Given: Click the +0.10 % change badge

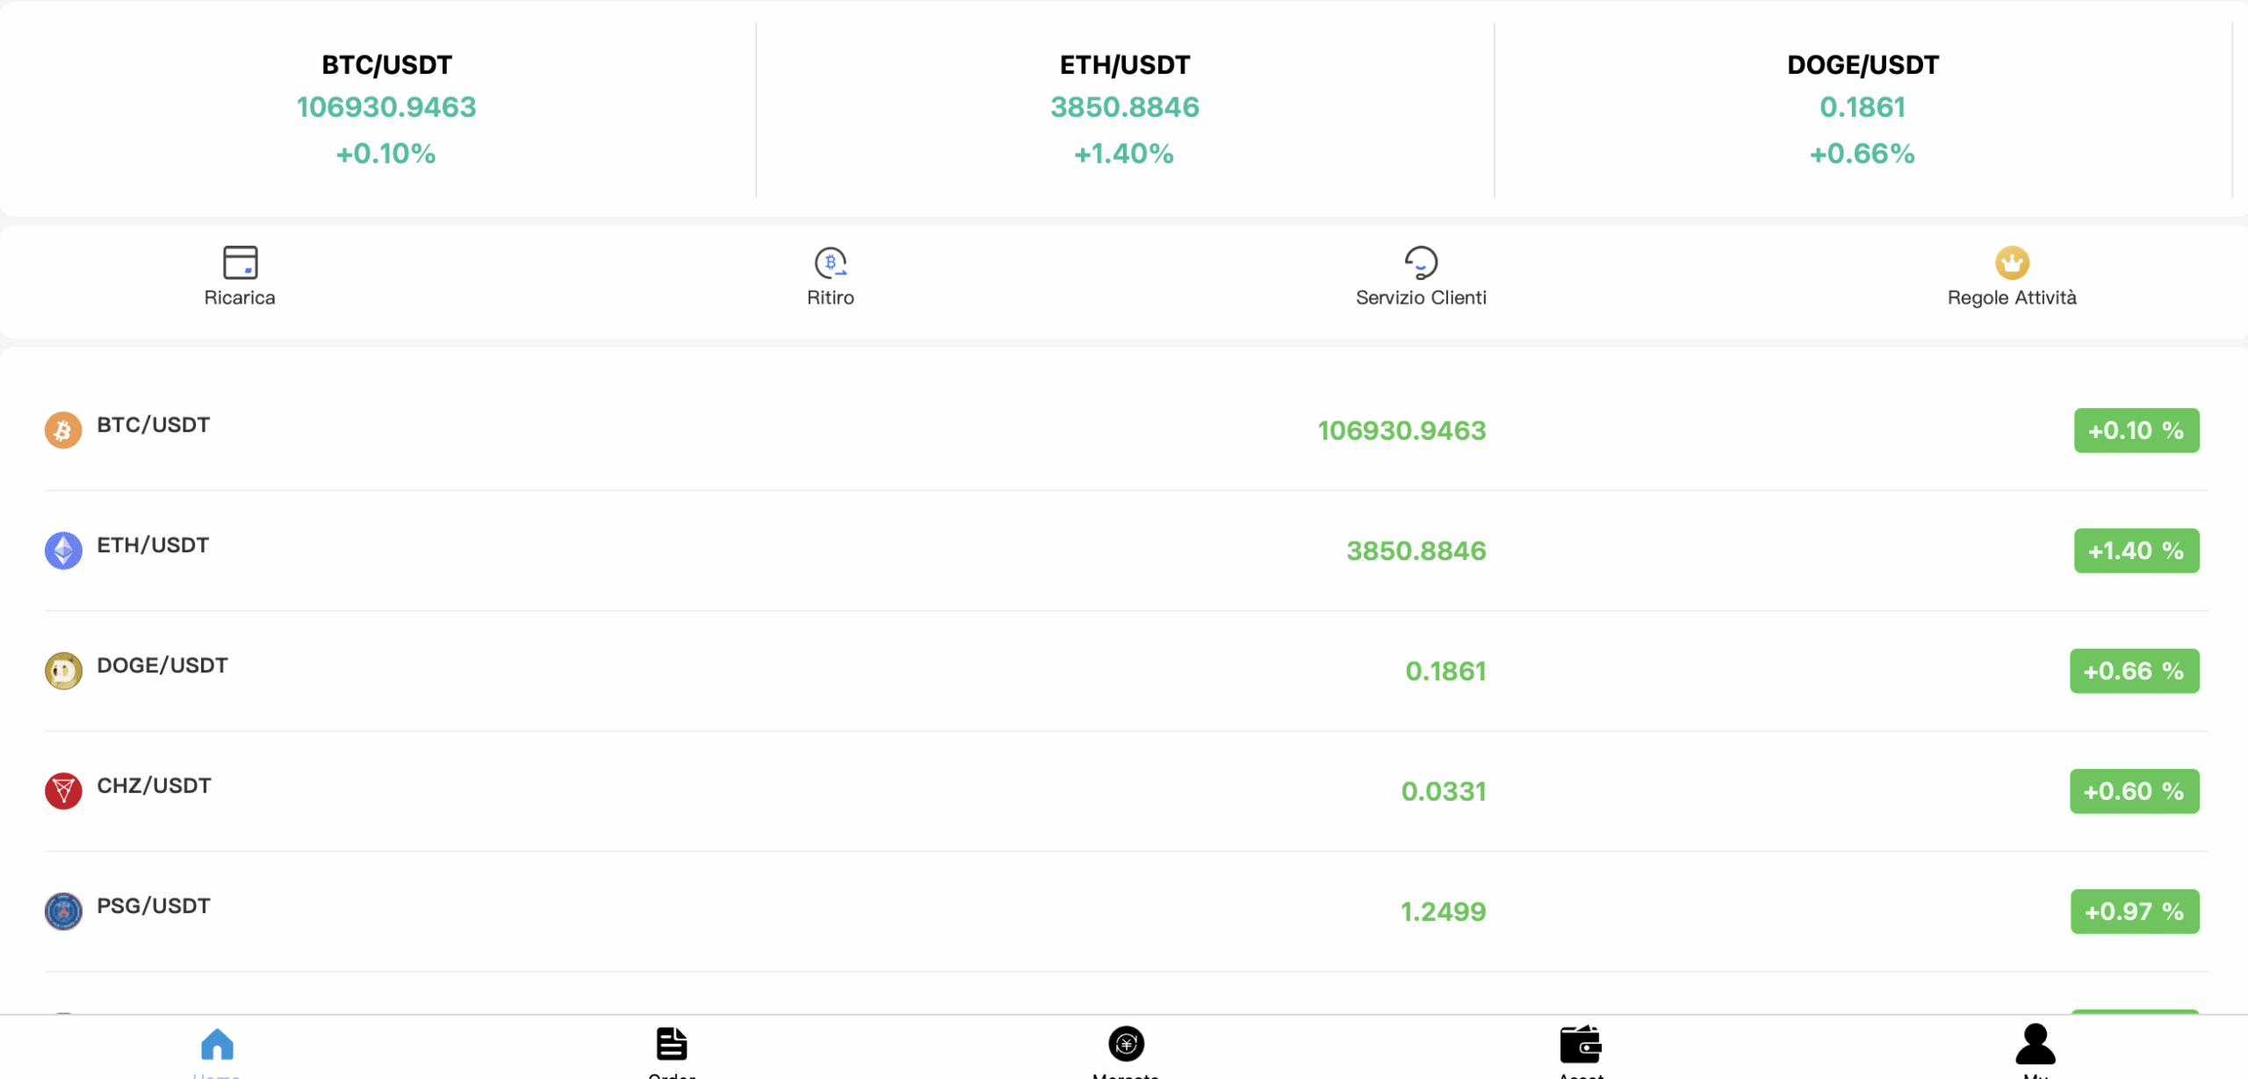Looking at the screenshot, I should [2136, 430].
